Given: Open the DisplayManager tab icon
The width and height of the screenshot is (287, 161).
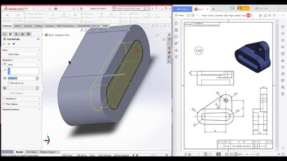Looking at the screenshot, I should point(28,34).
